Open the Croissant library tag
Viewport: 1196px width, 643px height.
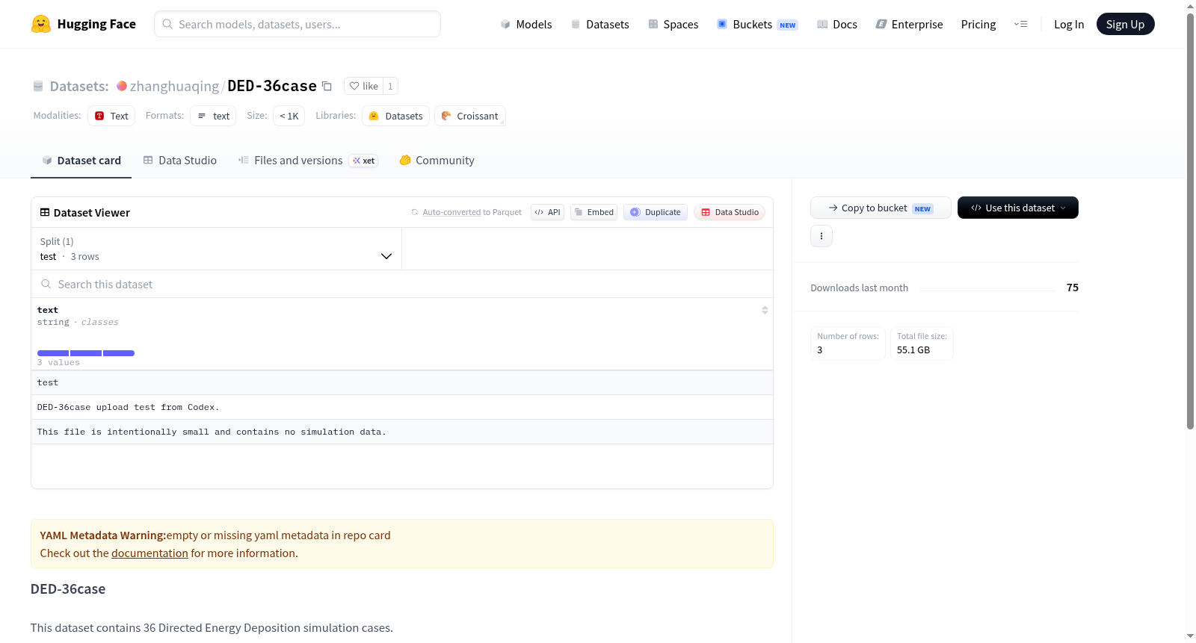(470, 116)
